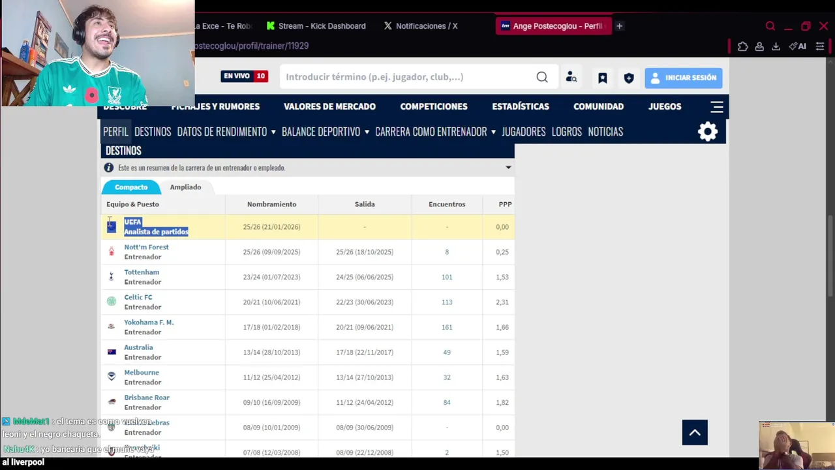This screenshot has height=470, width=835.
Task: Click the Iniciar Sesión button
Action: click(x=684, y=78)
